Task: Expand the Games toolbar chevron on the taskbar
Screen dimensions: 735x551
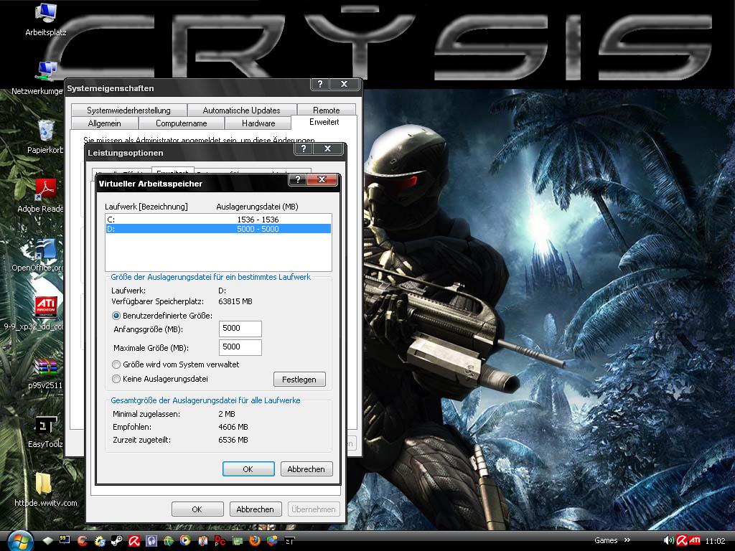Action: [627, 540]
